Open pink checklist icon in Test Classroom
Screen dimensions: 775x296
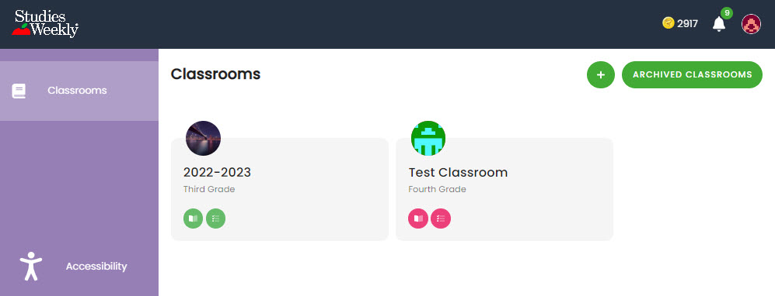pos(441,219)
